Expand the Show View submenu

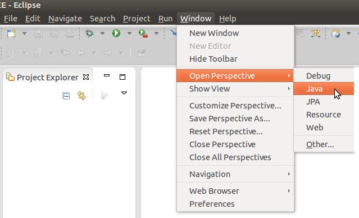pyautogui.click(x=235, y=89)
